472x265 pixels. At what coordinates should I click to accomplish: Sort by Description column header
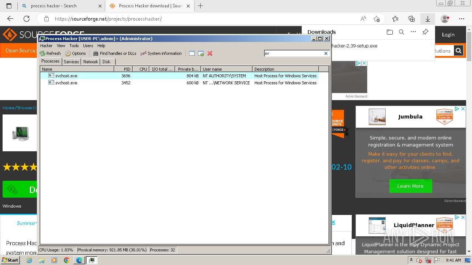(285, 69)
